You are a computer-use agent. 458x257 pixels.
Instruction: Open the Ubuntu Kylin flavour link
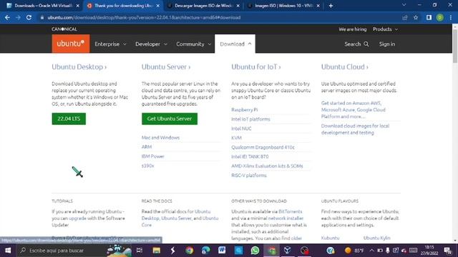click(x=377, y=238)
